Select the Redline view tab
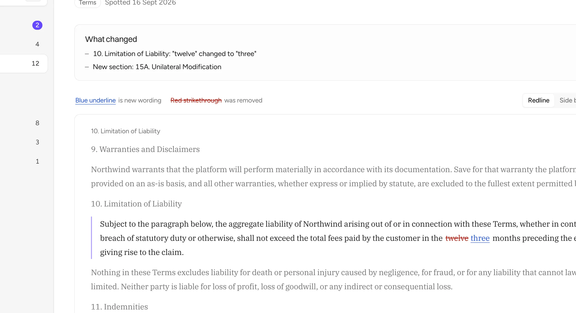Image resolution: width=576 pixels, height=313 pixels. tap(539, 100)
